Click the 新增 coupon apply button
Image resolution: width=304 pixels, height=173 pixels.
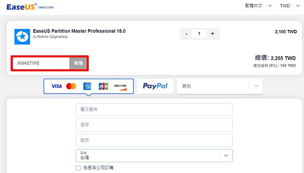coord(78,63)
